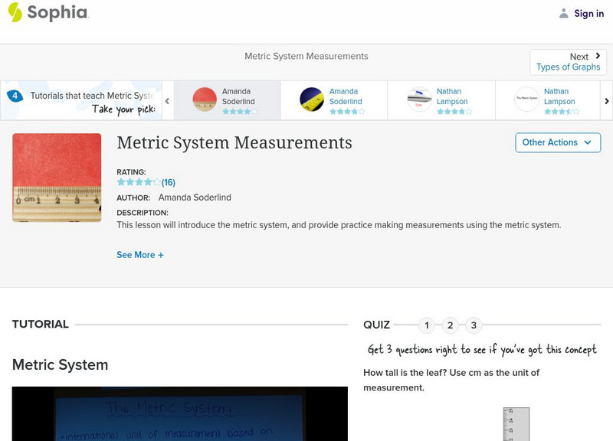Click the left carousel arrow
613x441 pixels.
point(167,100)
